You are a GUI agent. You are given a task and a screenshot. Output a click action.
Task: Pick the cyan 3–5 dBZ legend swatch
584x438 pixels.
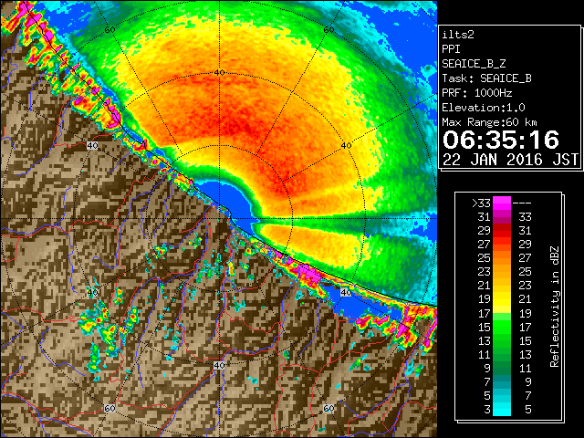coord(502,409)
